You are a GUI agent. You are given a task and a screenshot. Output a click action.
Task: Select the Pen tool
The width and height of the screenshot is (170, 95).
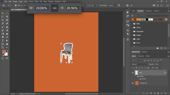click(7, 37)
